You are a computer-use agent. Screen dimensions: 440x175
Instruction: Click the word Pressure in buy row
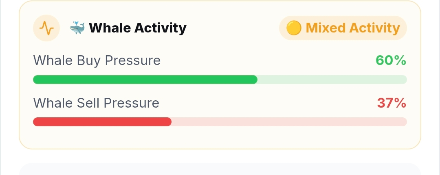[x=133, y=60]
